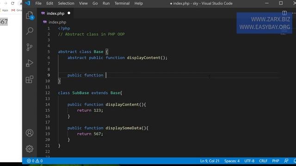Close the index.php tab via unsaved dot
Screen dimensions: 296x166
point(69,13)
